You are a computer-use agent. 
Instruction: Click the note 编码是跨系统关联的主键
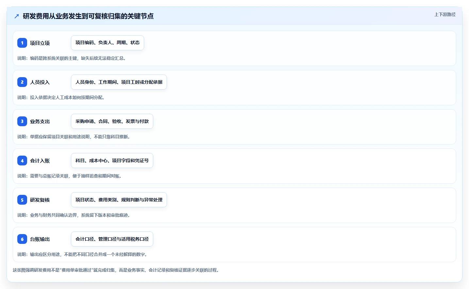pyautogui.click(x=72, y=58)
